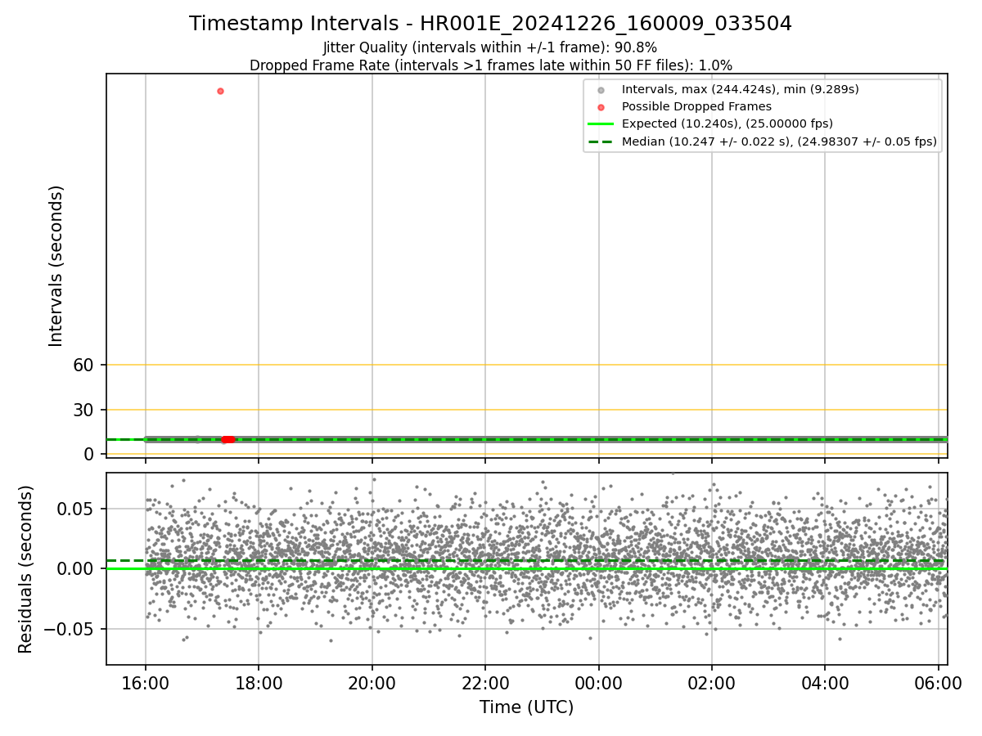Click the solid green line sample in the legend
Screen dimensions: 982x736
coord(601,124)
